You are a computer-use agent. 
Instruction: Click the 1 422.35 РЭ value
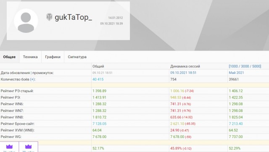[236, 98]
